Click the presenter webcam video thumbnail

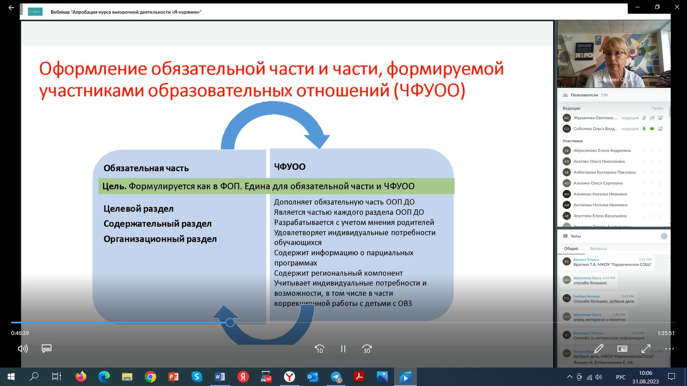point(614,54)
